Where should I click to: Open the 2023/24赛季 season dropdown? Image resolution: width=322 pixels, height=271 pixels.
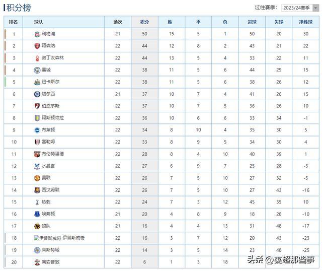300,8
